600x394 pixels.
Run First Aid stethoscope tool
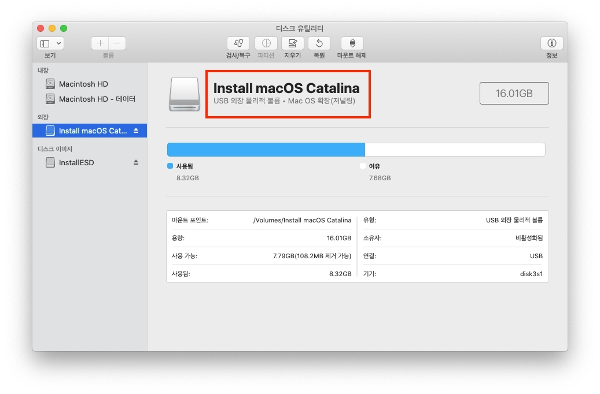tap(238, 43)
